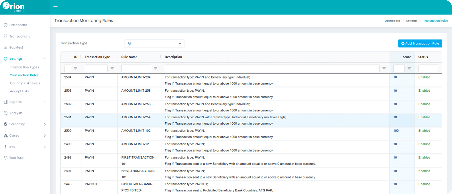Viewport: 452px width, 194px height.
Task: Click the Add Transaction Rule button
Action: pyautogui.click(x=420, y=44)
